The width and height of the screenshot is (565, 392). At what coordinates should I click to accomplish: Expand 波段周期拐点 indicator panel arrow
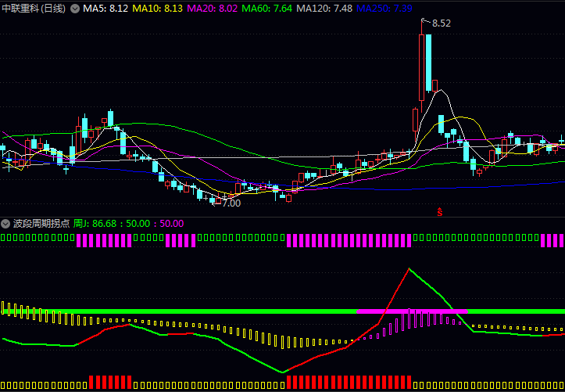pos(6,223)
